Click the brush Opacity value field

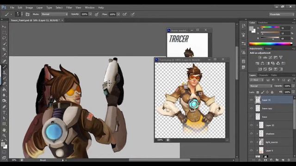click(x=84, y=14)
